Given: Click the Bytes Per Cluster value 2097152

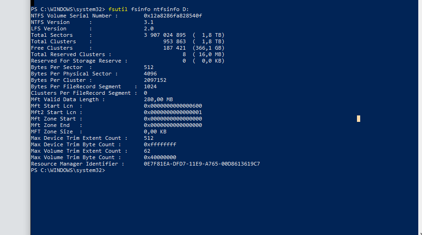Looking at the screenshot, I should tap(155, 80).
